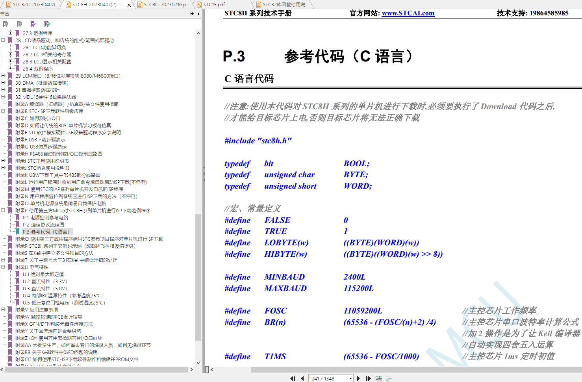The width and height of the screenshot is (582, 382).
Task: Go to next page arrow
Action: [358, 378]
